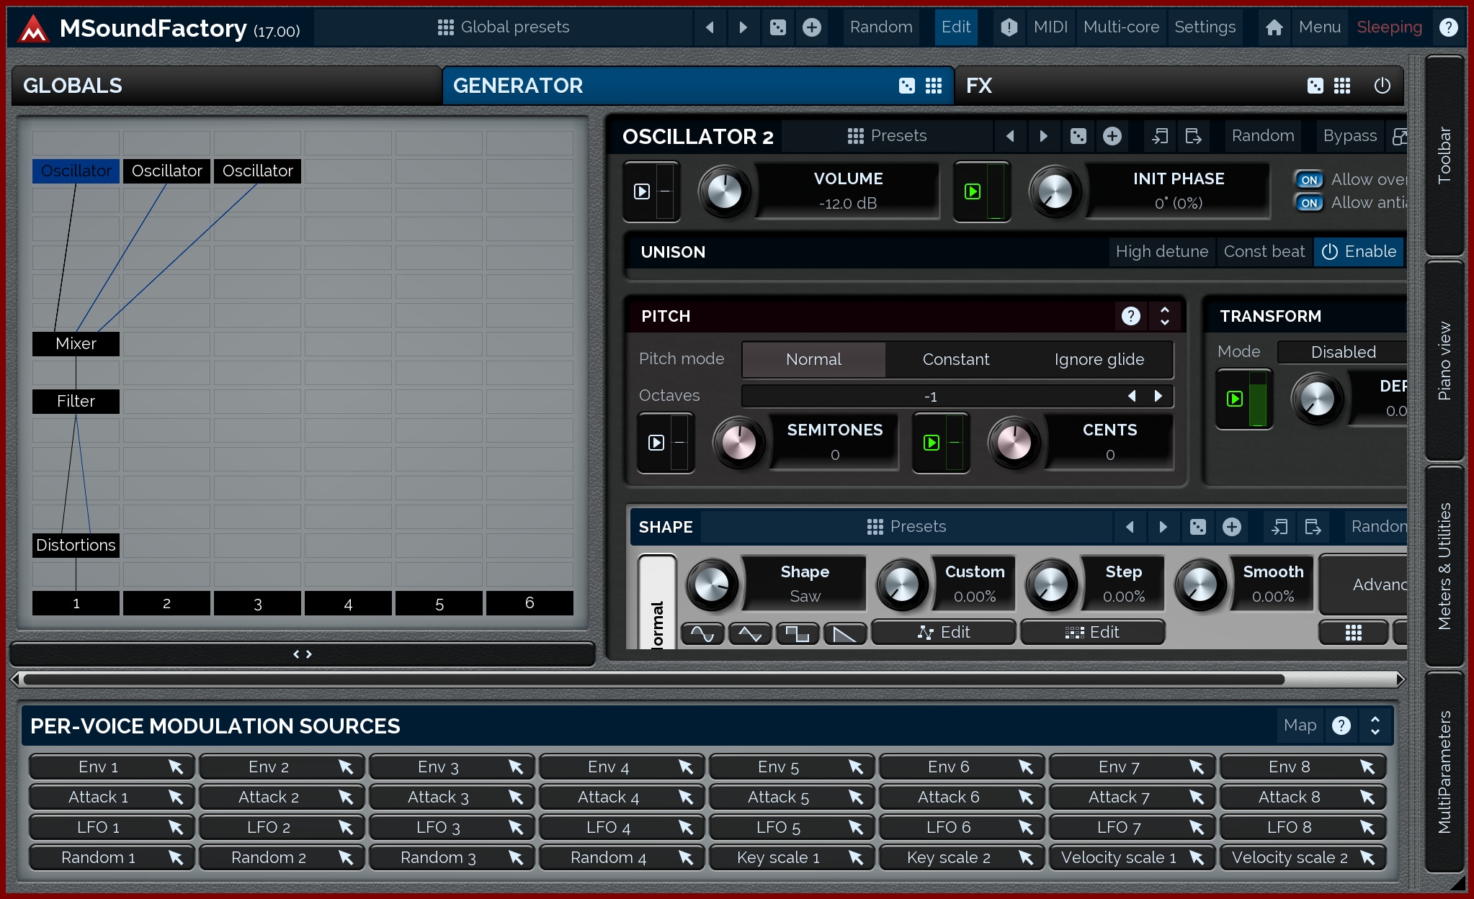Screen dimensions: 1474x899
Task: Collapse Per-Voice Modulation Sources with its chevron
Action: click(x=1375, y=726)
